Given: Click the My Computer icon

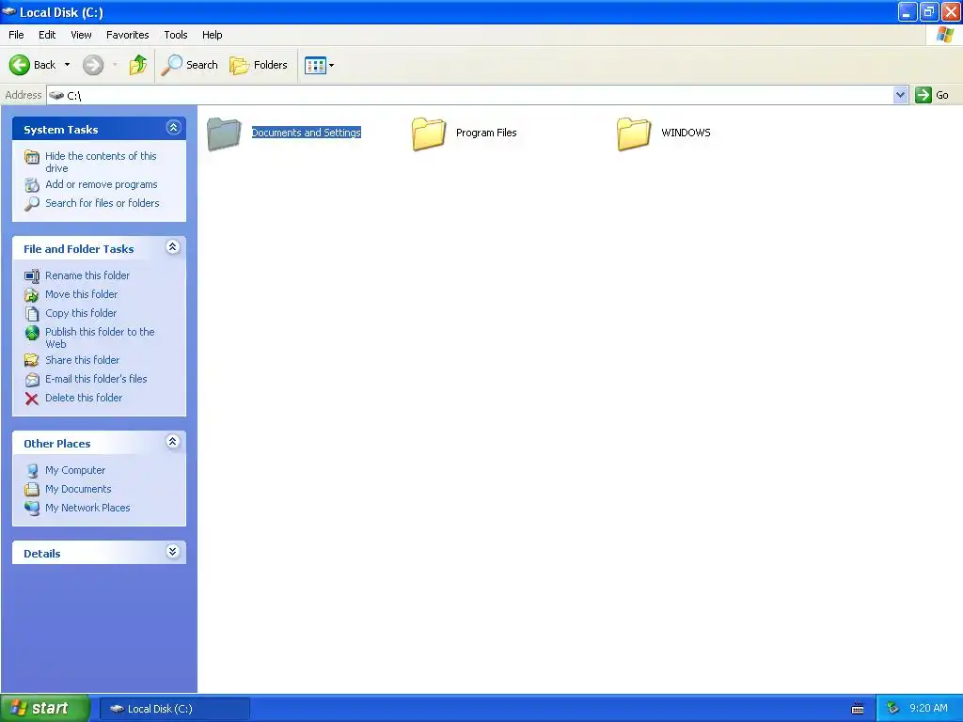Looking at the screenshot, I should click(x=32, y=471).
